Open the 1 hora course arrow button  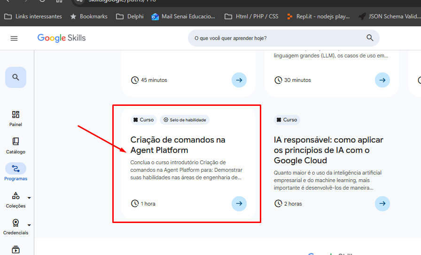pos(239,204)
